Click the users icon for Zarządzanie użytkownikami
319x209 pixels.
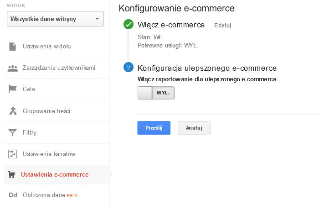click(13, 68)
